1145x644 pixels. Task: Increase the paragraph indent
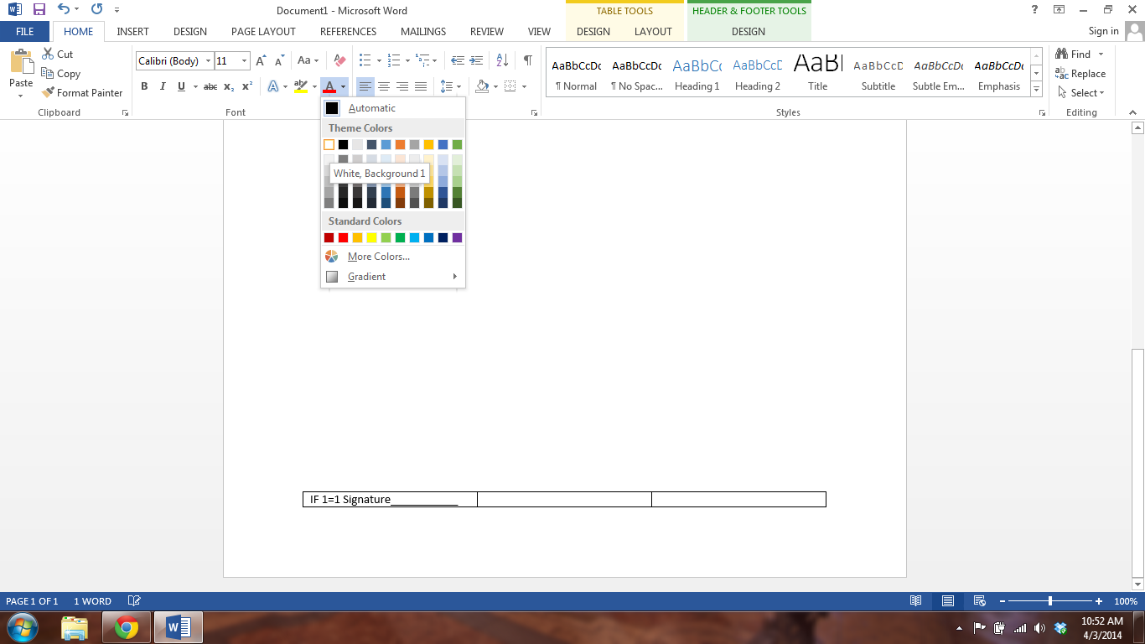click(477, 60)
